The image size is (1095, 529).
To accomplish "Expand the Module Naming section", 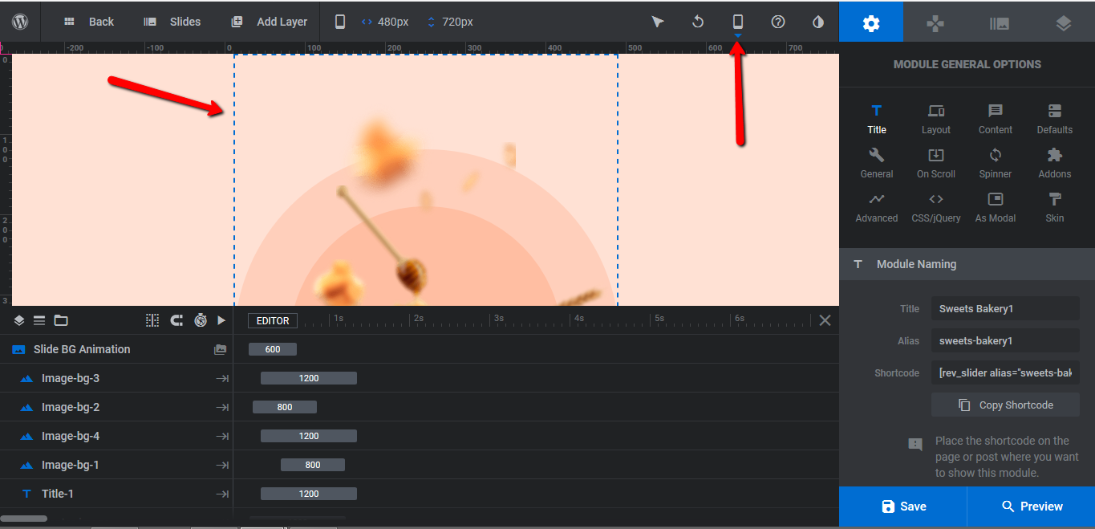I will click(967, 264).
